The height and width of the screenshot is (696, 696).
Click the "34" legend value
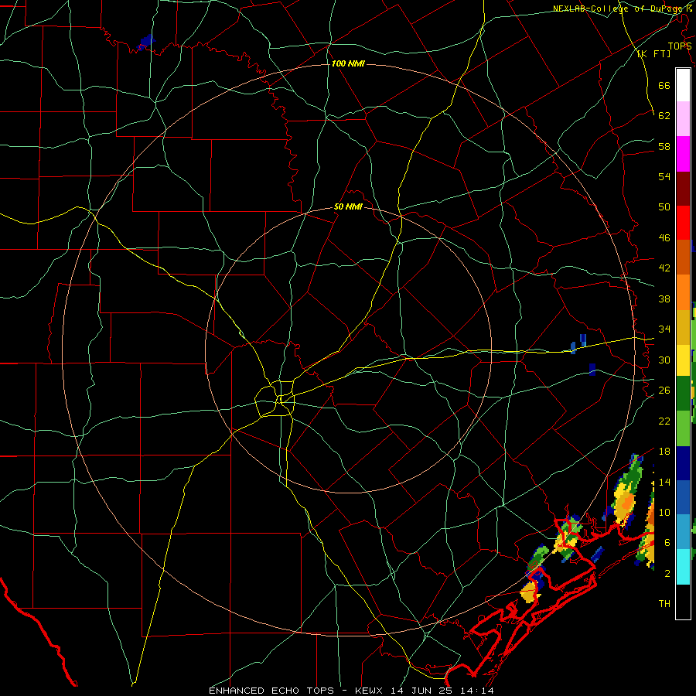[x=664, y=329]
